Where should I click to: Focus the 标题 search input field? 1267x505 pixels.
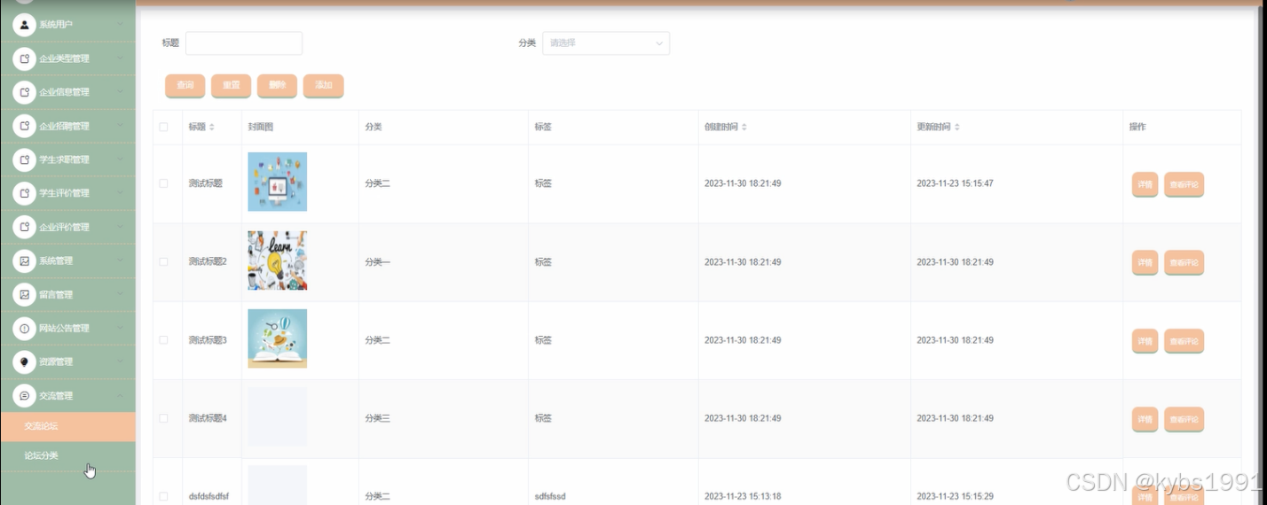(x=244, y=43)
